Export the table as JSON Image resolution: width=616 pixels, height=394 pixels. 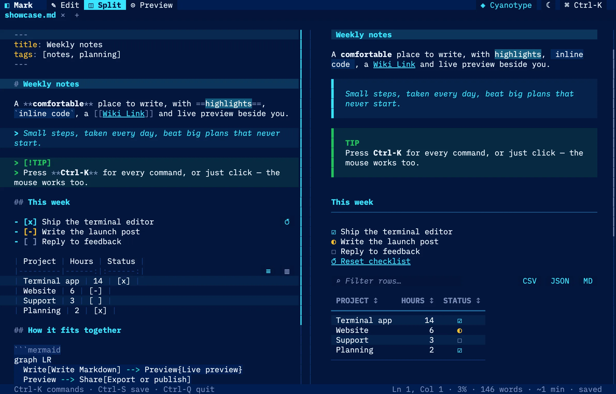[x=560, y=281]
